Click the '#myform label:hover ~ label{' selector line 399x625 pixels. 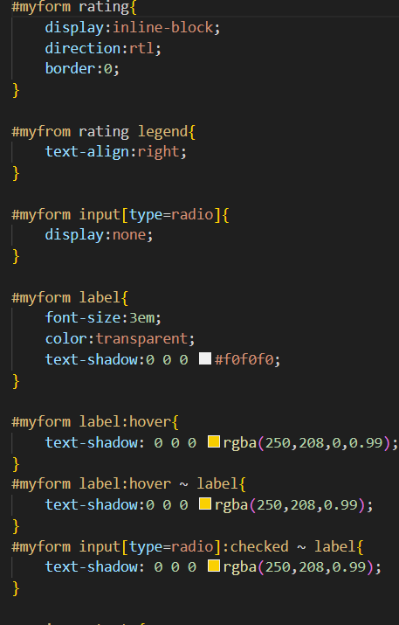click(x=128, y=484)
